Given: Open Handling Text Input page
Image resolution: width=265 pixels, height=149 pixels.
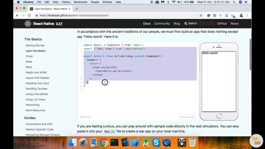Looking at the screenshot, I should point(37,83).
